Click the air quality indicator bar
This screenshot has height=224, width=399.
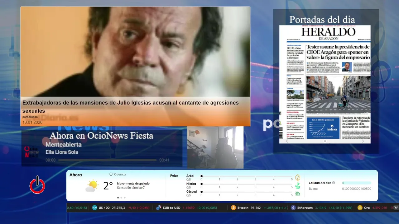point(357,183)
